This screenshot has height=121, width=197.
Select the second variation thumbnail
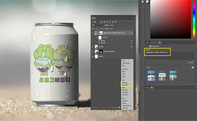point(162,76)
